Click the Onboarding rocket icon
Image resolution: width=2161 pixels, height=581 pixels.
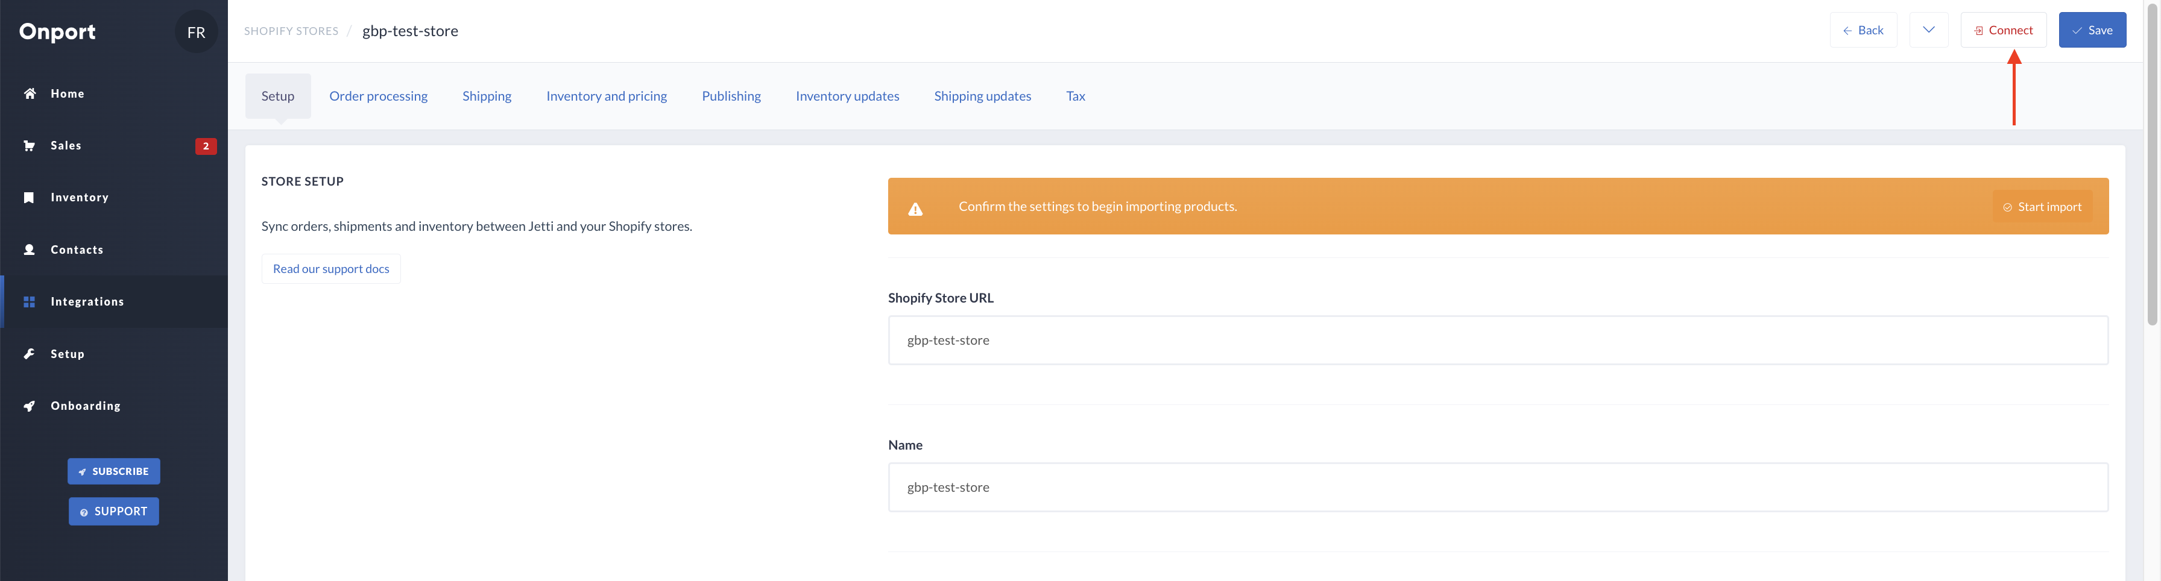30,406
